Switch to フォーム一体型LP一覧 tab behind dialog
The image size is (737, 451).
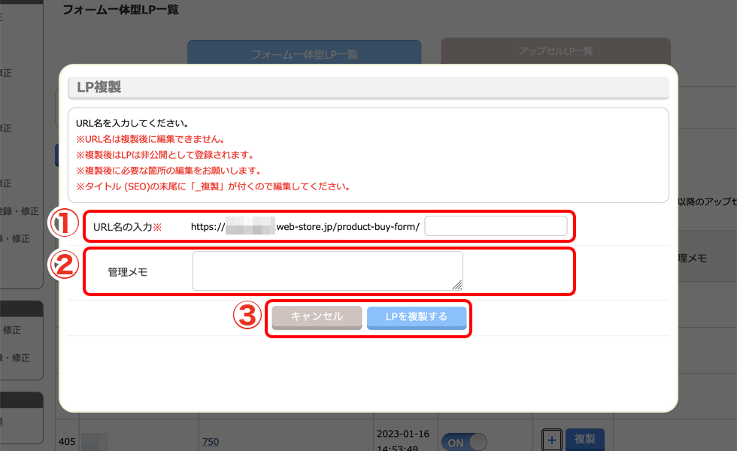point(304,53)
